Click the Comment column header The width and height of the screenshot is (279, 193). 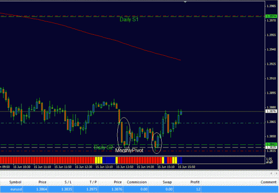point(268,182)
